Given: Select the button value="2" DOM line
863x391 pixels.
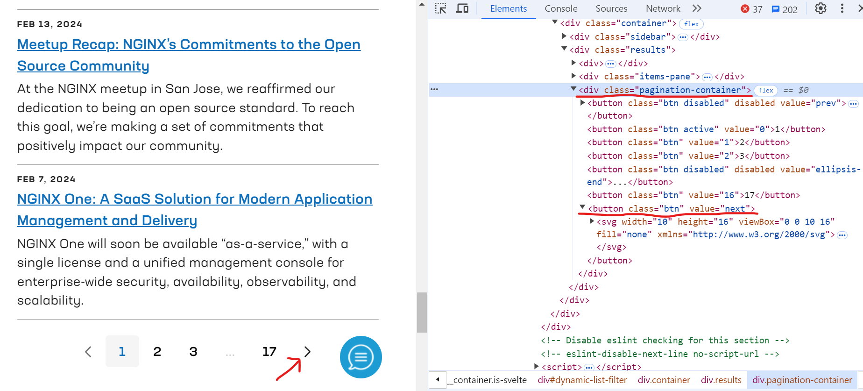Looking at the screenshot, I should [x=688, y=156].
